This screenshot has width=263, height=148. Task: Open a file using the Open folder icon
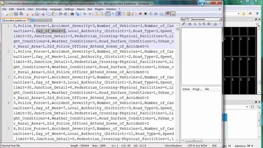click(11, 14)
